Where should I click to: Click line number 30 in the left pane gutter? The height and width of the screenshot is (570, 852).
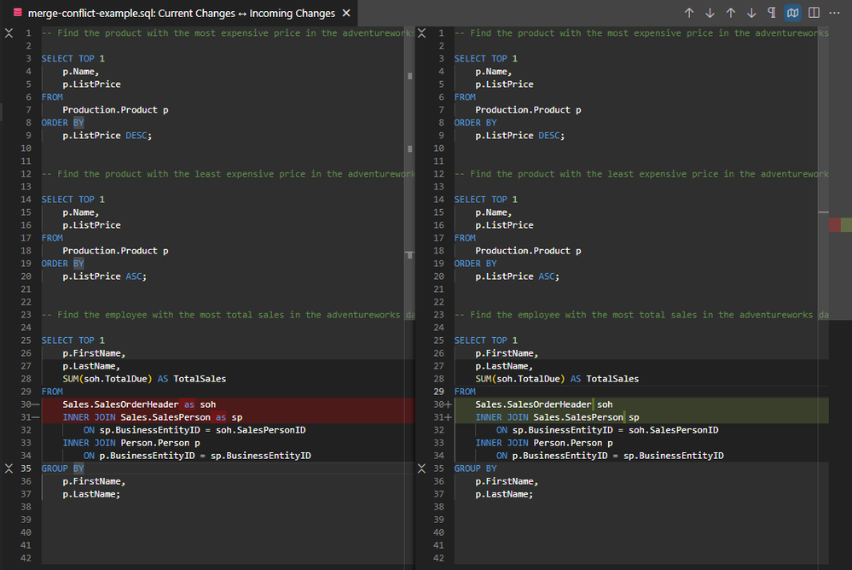26,404
